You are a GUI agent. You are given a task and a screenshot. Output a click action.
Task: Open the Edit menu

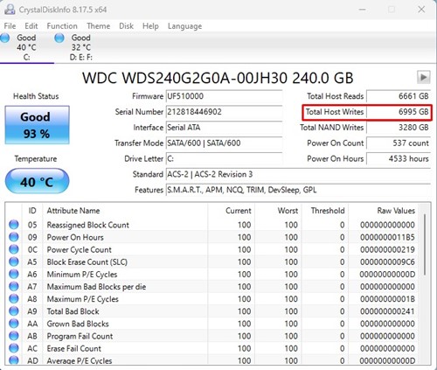pos(31,26)
